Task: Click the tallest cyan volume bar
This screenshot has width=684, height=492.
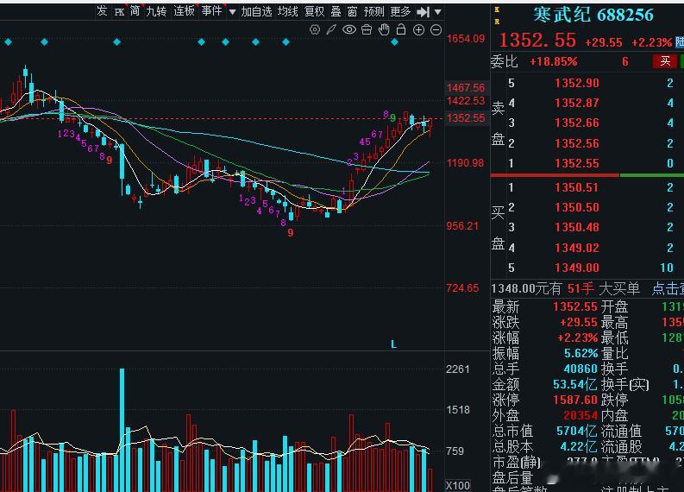Action: coord(122,430)
